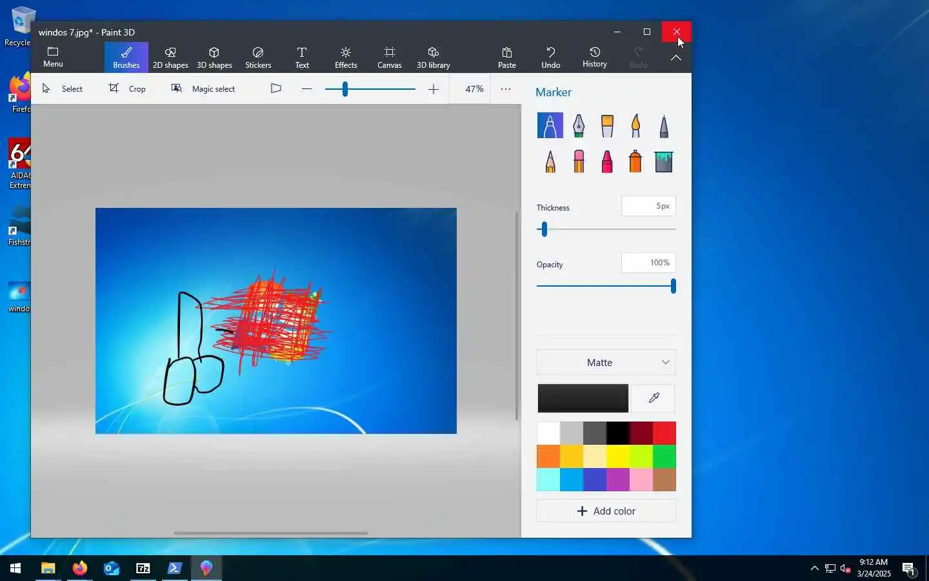Click the Opacity 100% input box

[x=648, y=263]
